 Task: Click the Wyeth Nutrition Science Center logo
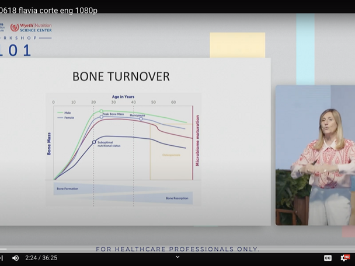pos(31,27)
